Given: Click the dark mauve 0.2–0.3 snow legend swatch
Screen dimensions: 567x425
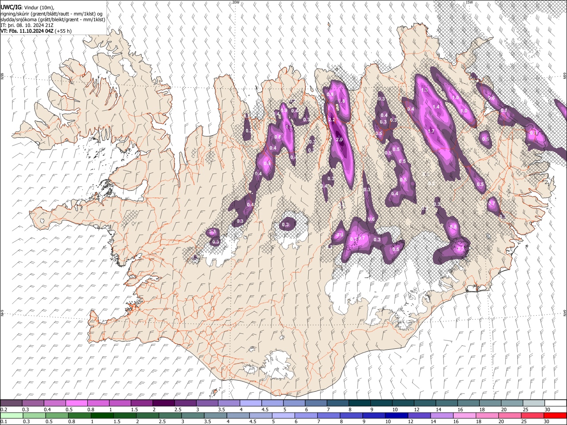Looking at the screenshot, I should [x=11, y=403].
